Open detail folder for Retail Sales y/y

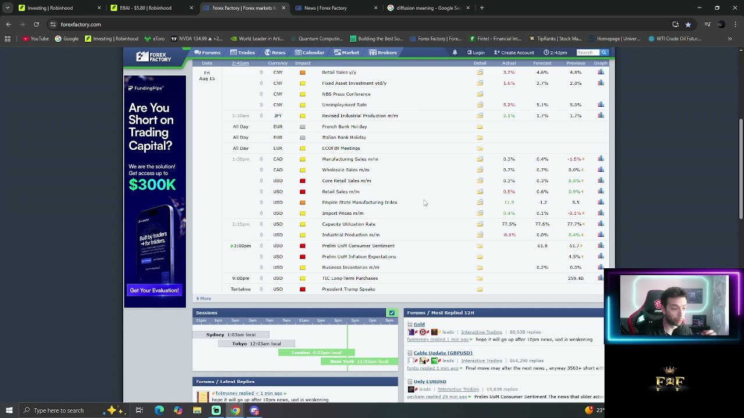point(480,73)
